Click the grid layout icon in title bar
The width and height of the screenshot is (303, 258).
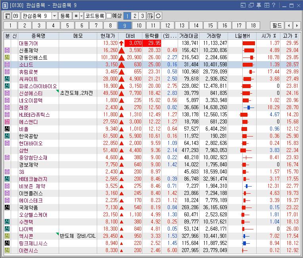tap(267, 5)
